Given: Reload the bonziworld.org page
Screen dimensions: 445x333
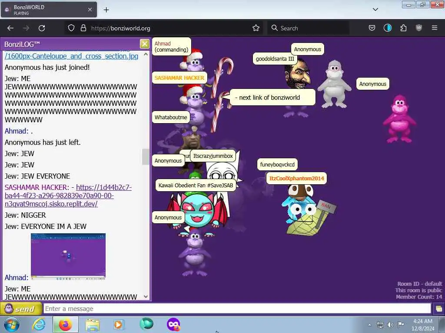Looking at the screenshot, I should pos(42,28).
